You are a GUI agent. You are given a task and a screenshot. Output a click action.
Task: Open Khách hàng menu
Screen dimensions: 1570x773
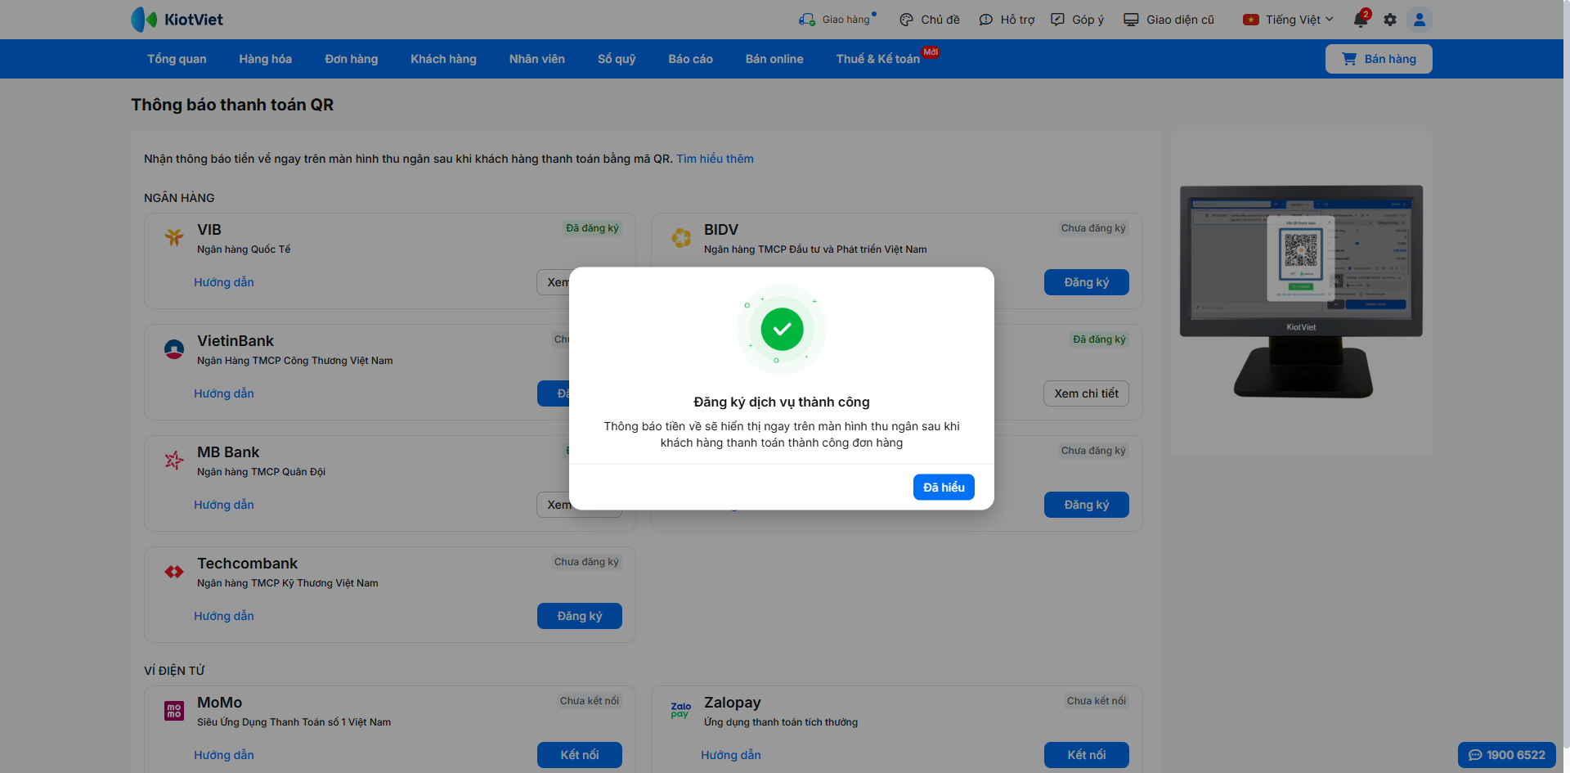click(443, 59)
